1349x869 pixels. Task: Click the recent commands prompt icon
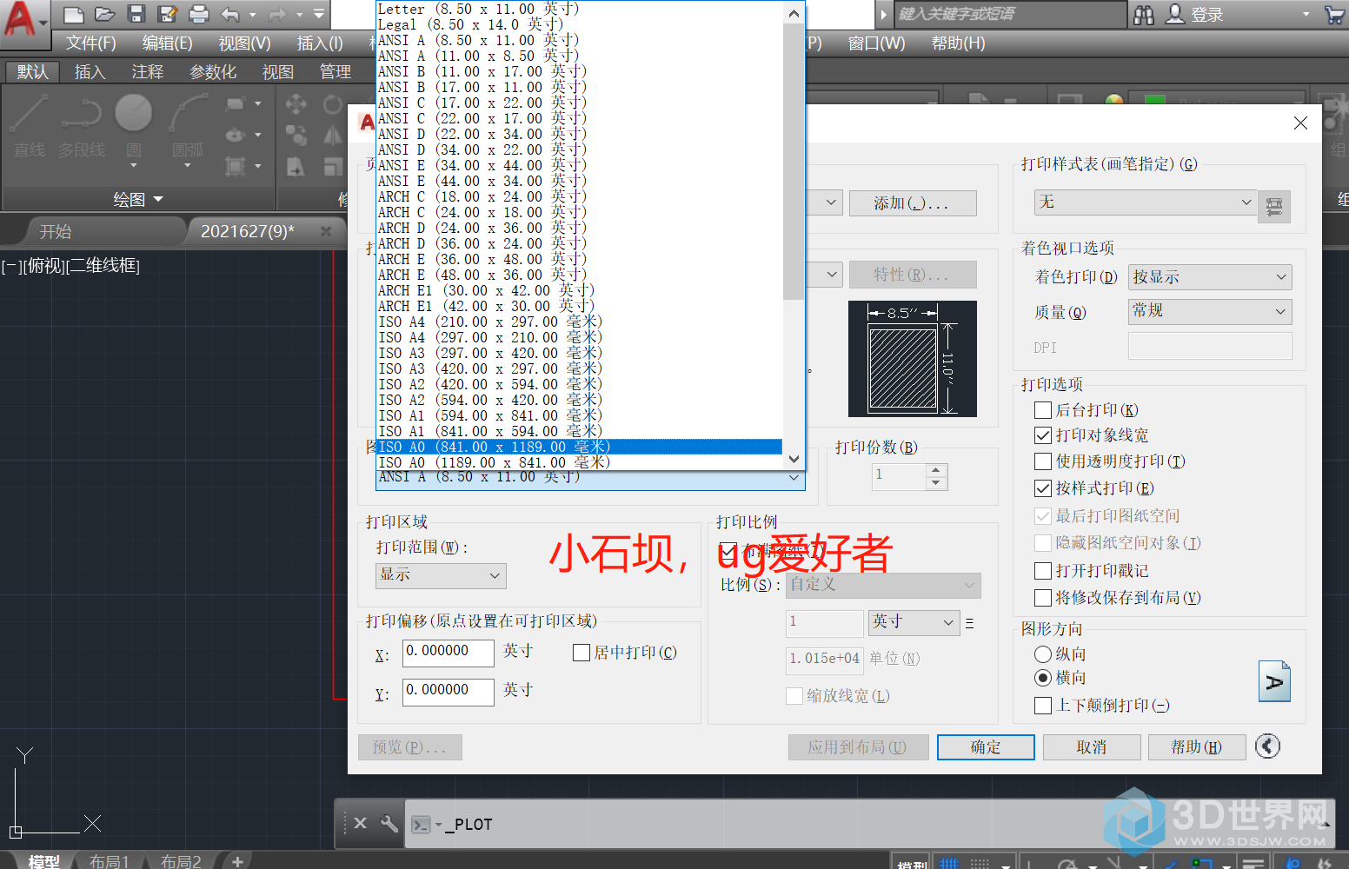422,824
